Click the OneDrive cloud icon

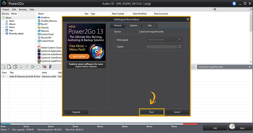39,17
